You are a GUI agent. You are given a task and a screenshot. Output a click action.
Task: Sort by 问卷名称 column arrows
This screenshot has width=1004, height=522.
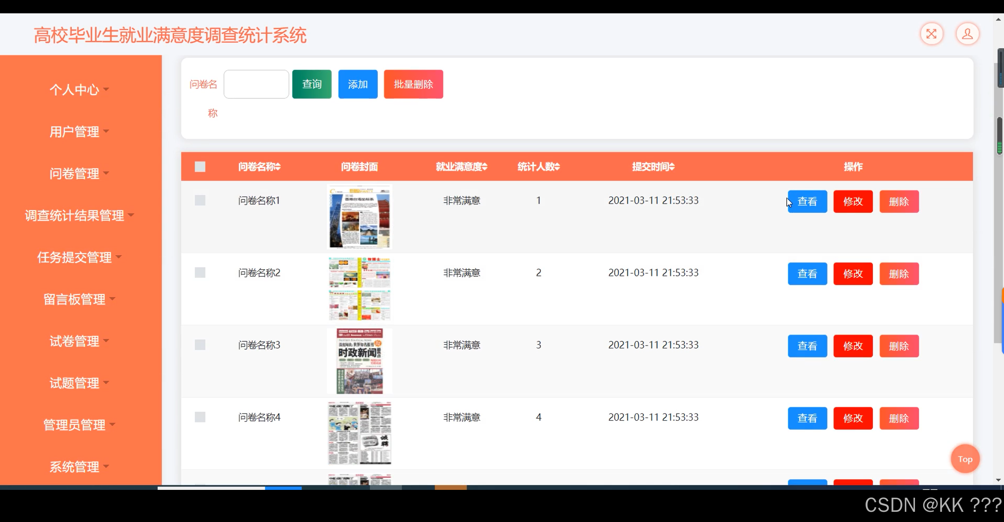pyautogui.click(x=278, y=167)
